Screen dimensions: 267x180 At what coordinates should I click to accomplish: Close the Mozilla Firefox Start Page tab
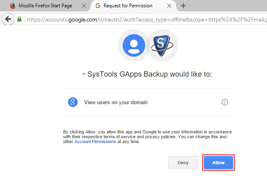coord(84,6)
